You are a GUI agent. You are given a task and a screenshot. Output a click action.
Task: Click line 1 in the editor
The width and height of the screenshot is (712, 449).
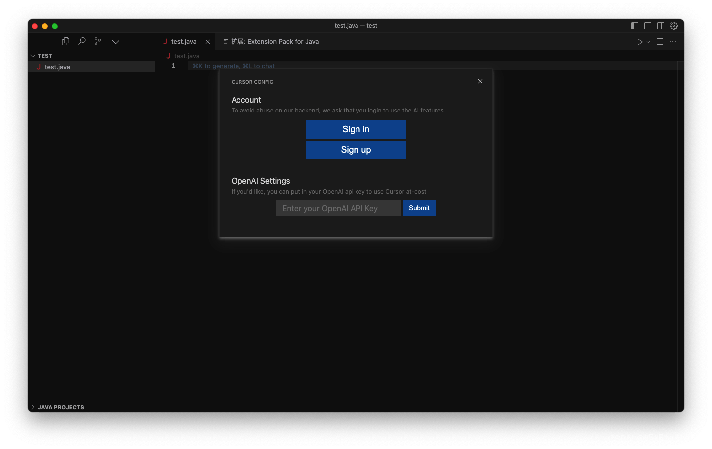coord(432,66)
